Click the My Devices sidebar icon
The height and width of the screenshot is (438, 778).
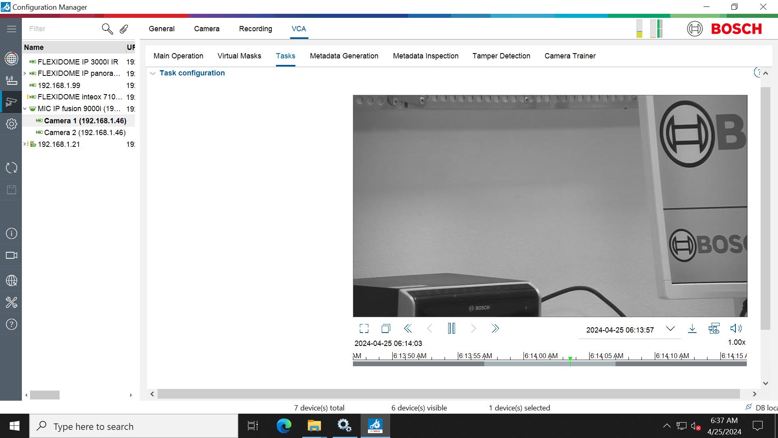(11, 102)
